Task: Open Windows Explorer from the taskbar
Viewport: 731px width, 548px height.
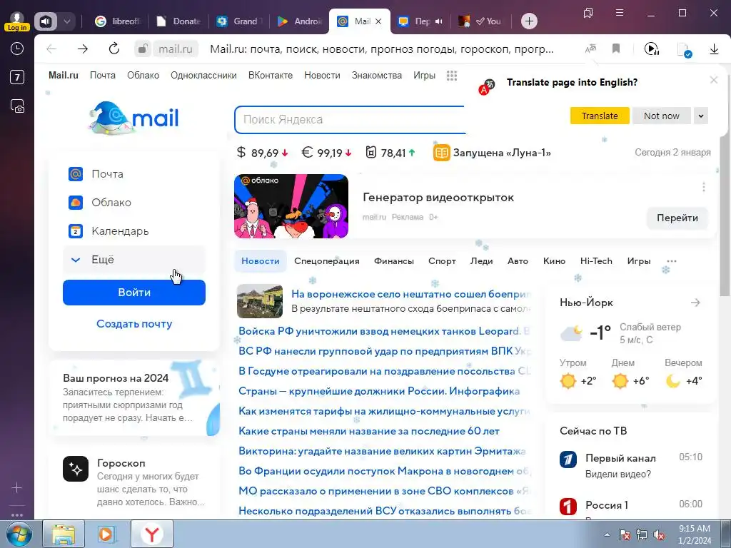Action: pos(64,534)
